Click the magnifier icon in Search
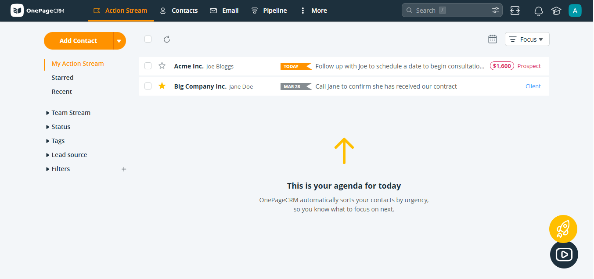Image resolution: width=594 pixels, height=279 pixels. [x=409, y=11]
